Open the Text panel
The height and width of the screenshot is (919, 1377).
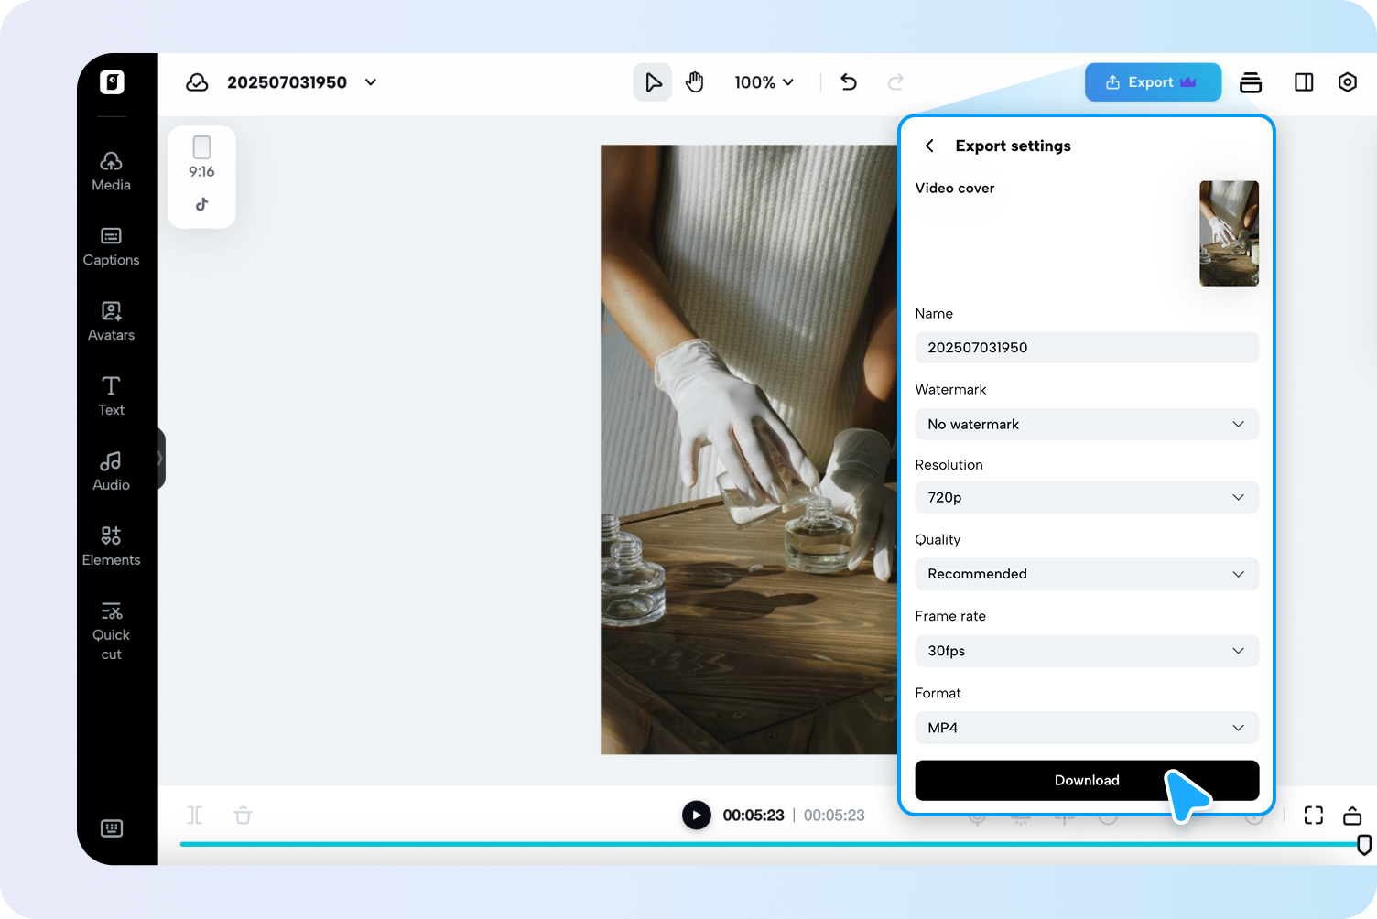coord(111,397)
